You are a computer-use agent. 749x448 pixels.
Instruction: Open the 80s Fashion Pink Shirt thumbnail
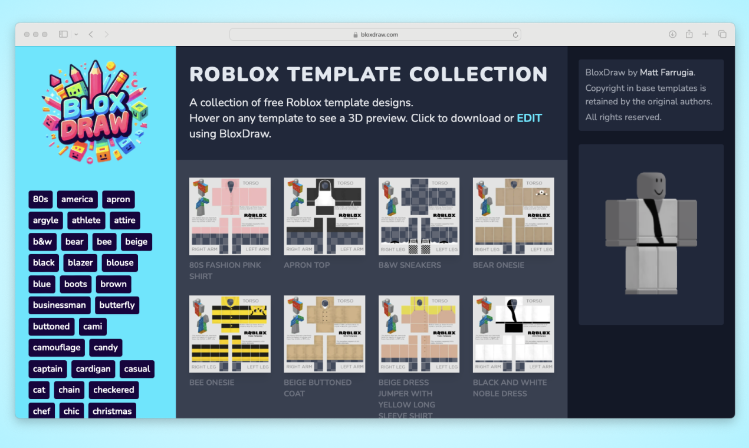coord(230,216)
